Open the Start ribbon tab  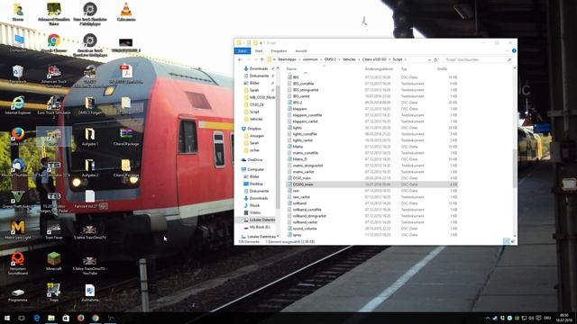(x=259, y=50)
